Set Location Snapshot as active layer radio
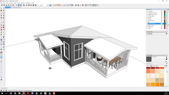 (147, 23)
